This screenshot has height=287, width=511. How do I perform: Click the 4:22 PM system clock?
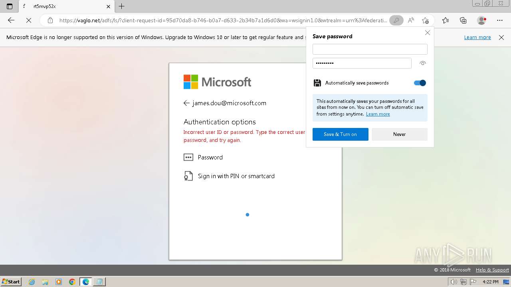(x=491, y=282)
